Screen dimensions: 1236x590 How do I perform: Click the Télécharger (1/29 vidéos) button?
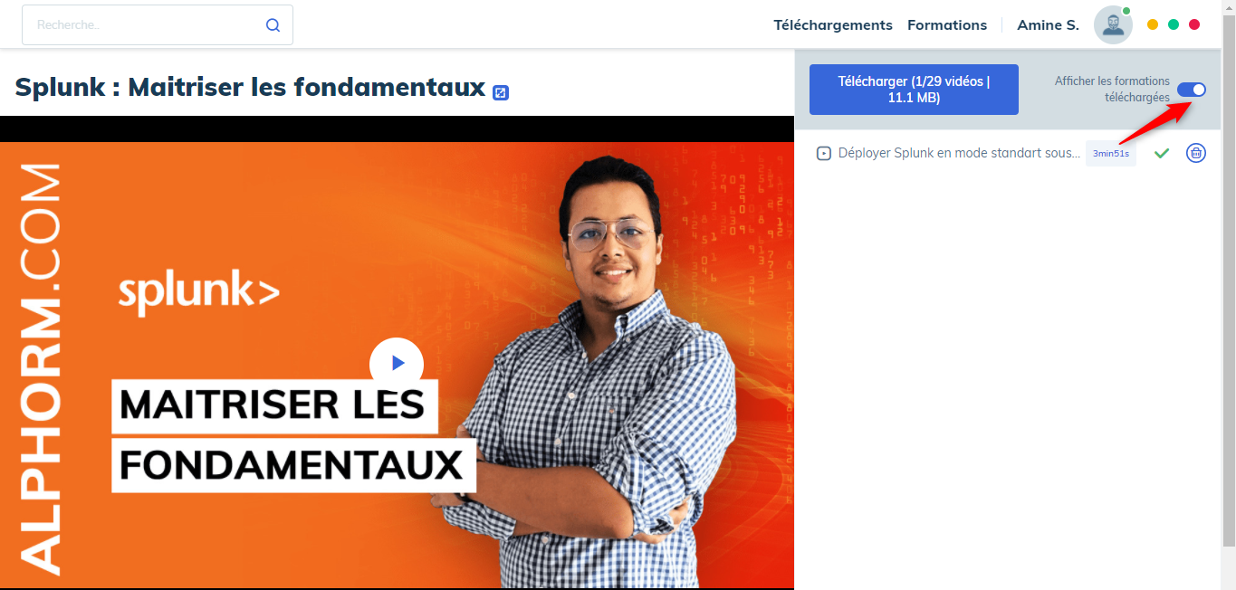tap(914, 90)
